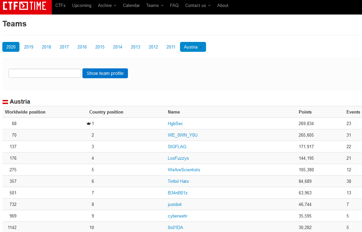The height and width of the screenshot is (232, 362).
Task: Click the Show team profile button
Action: click(x=105, y=73)
